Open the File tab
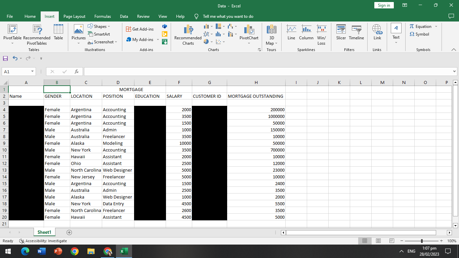Viewport: 459px width, 258px height. pyautogui.click(x=10, y=16)
